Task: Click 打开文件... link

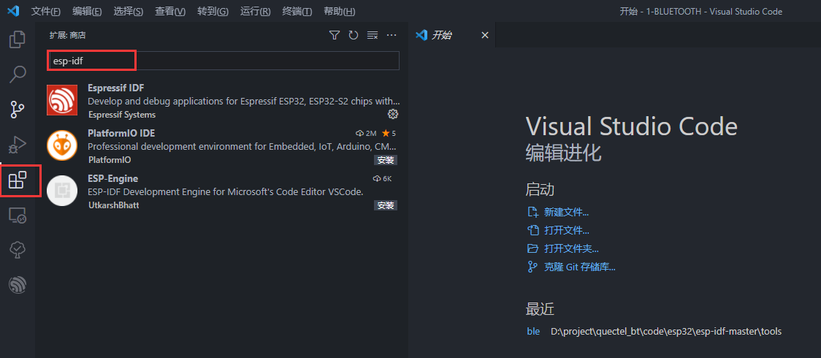Action: (x=567, y=230)
